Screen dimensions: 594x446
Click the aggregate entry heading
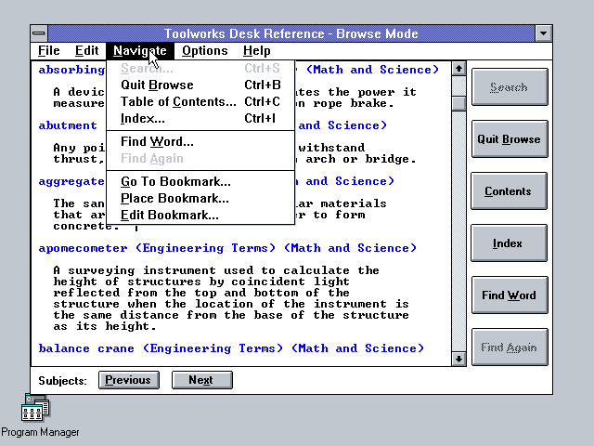pyautogui.click(x=71, y=181)
